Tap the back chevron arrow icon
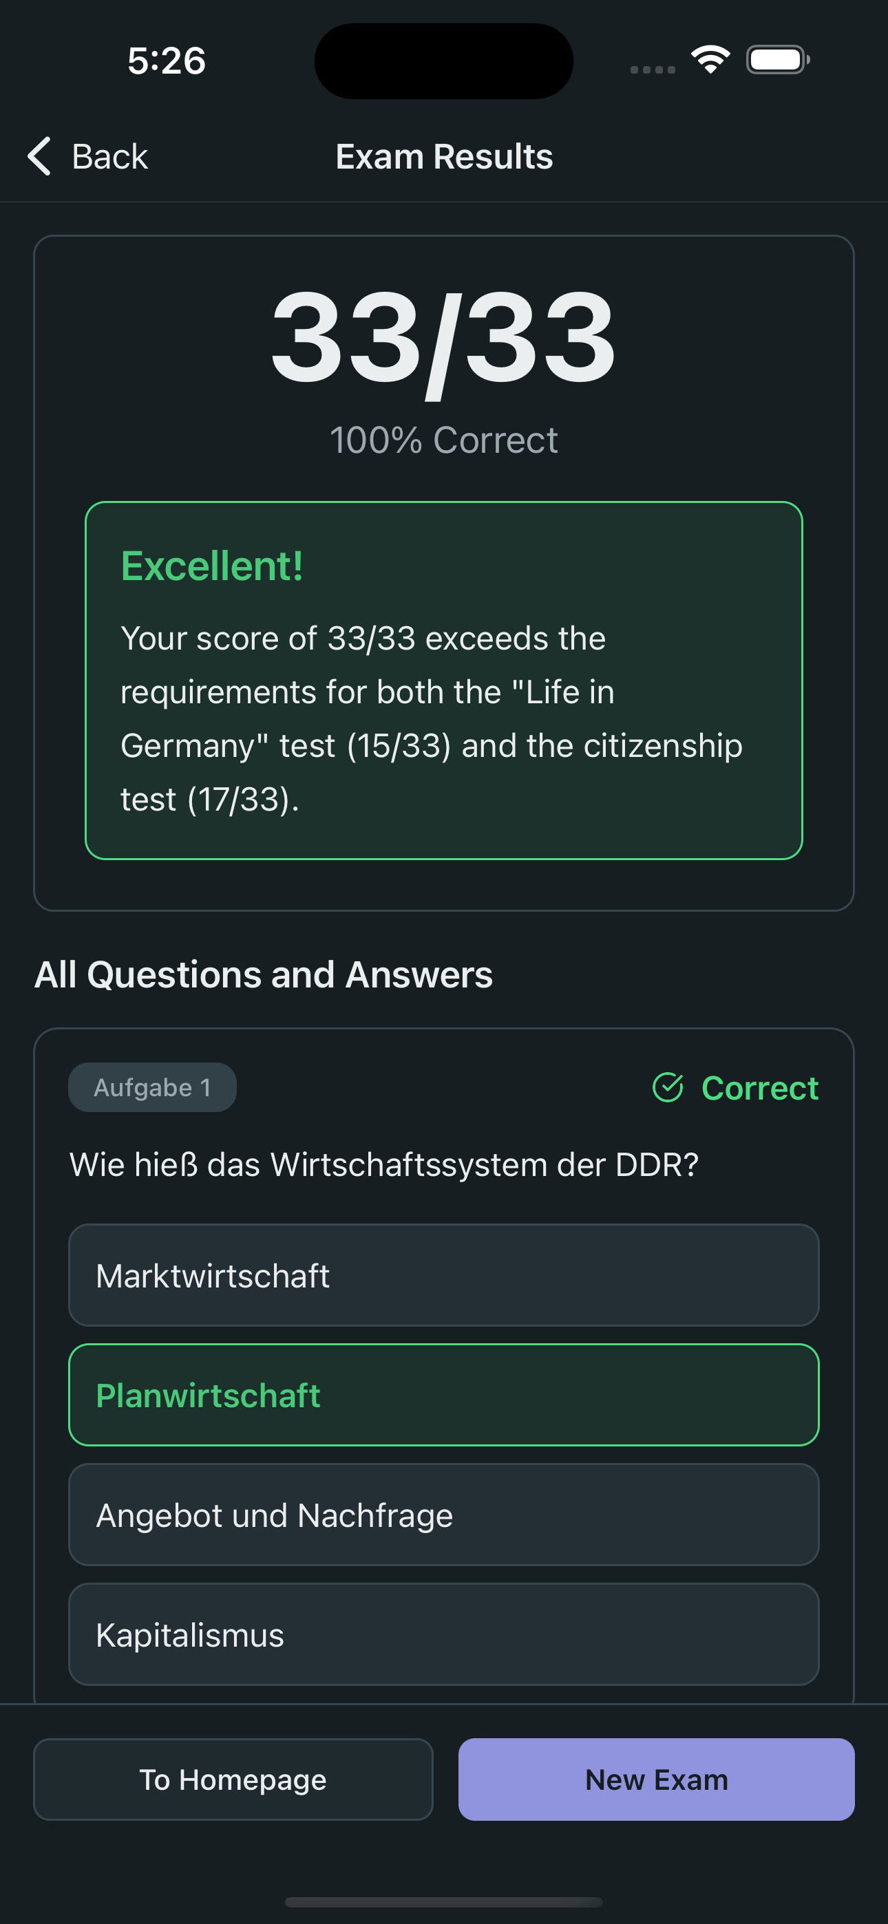Screen dimensions: 888x1924 coord(40,156)
